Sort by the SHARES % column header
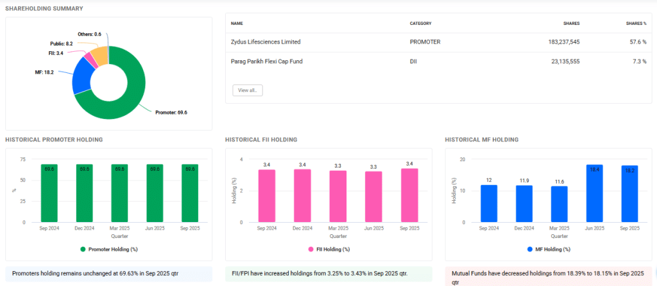The image size is (657, 286). (x=635, y=23)
